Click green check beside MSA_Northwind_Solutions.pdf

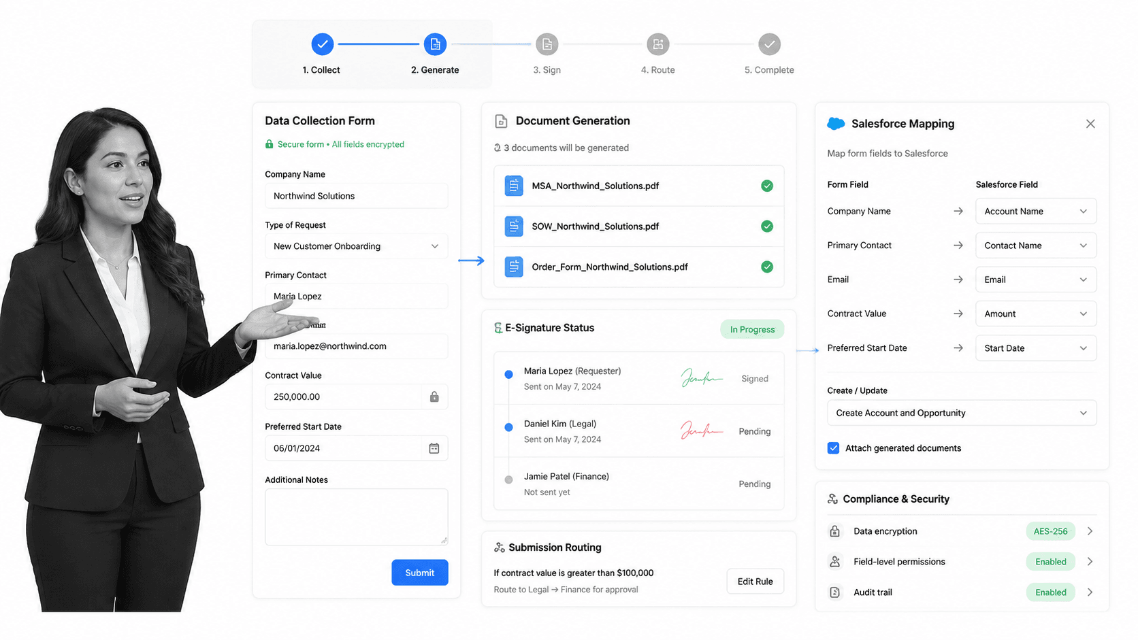(x=767, y=186)
